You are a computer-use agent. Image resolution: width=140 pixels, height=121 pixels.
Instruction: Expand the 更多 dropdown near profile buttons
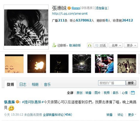pos(131,45)
